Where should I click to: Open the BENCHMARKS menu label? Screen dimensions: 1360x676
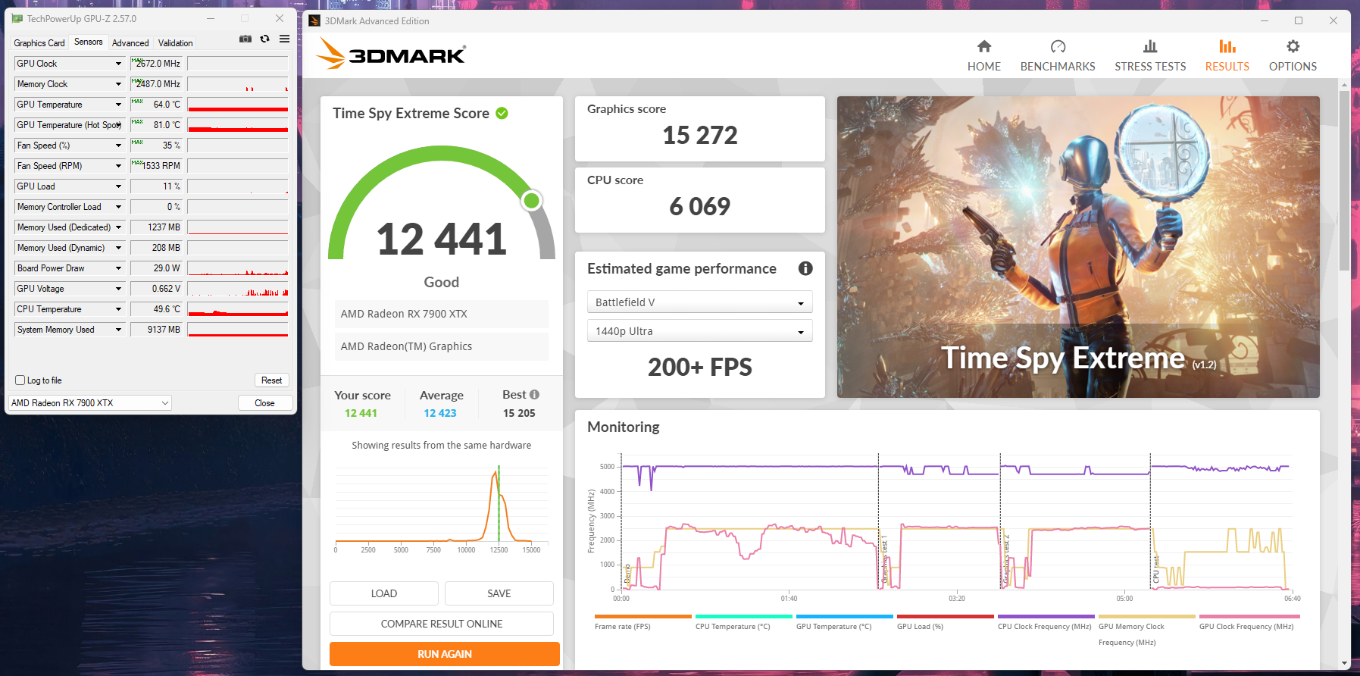[1058, 67]
